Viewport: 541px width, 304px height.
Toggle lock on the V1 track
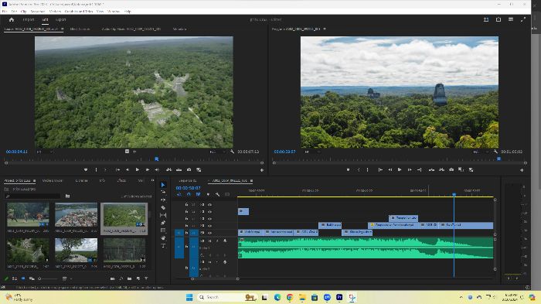click(187, 233)
